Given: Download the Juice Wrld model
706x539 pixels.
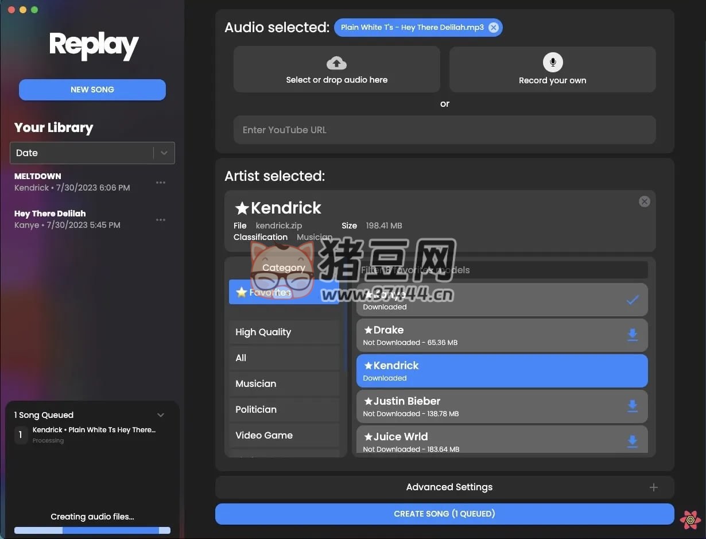Looking at the screenshot, I should pyautogui.click(x=633, y=441).
